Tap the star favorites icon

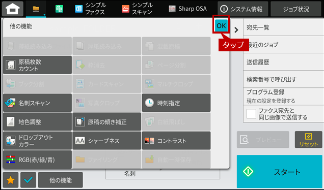[11, 180]
